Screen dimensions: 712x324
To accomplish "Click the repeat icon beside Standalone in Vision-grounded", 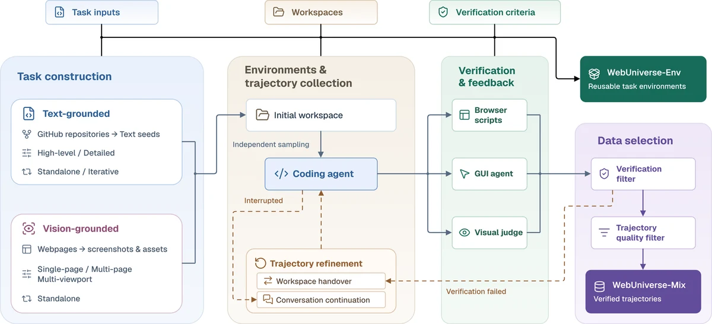I will coord(27,298).
